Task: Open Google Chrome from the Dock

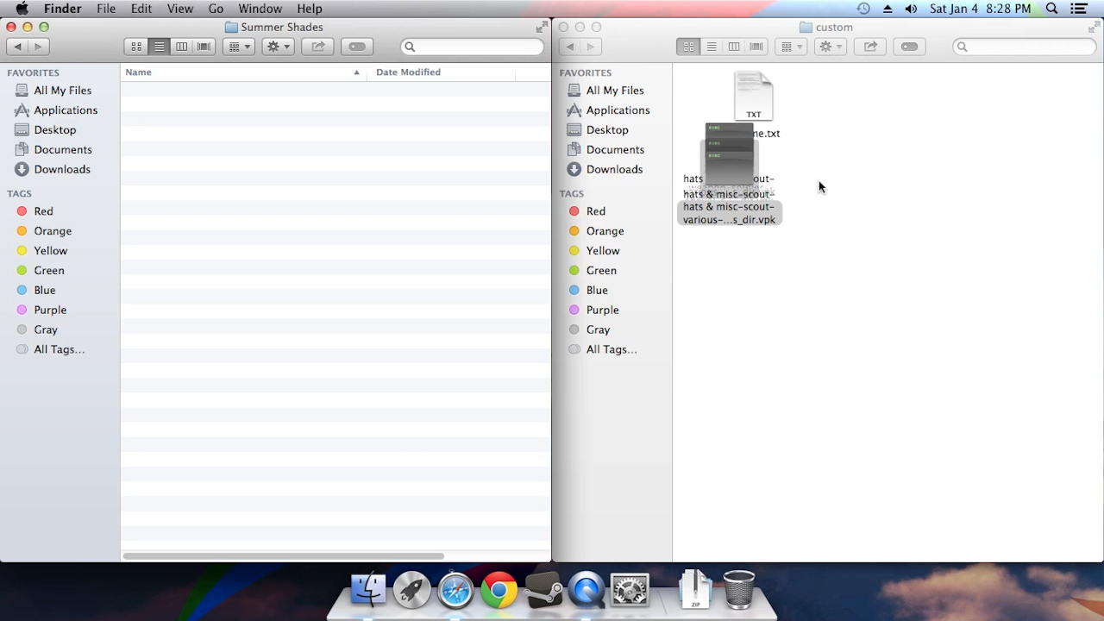Action: click(499, 590)
